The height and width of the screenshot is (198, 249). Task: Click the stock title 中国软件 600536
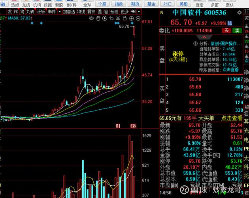click(199, 13)
